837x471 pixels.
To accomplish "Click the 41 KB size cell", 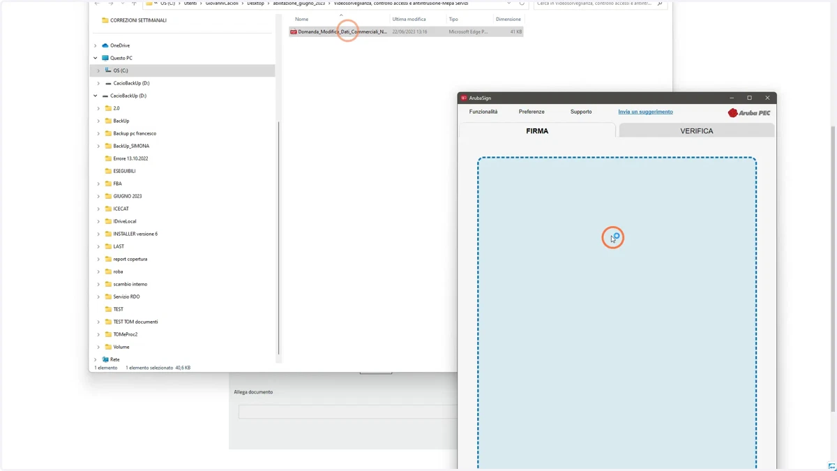I will (x=515, y=31).
